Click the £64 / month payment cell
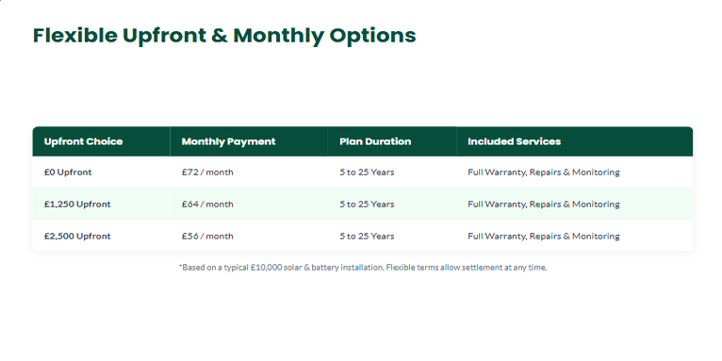 coord(207,204)
